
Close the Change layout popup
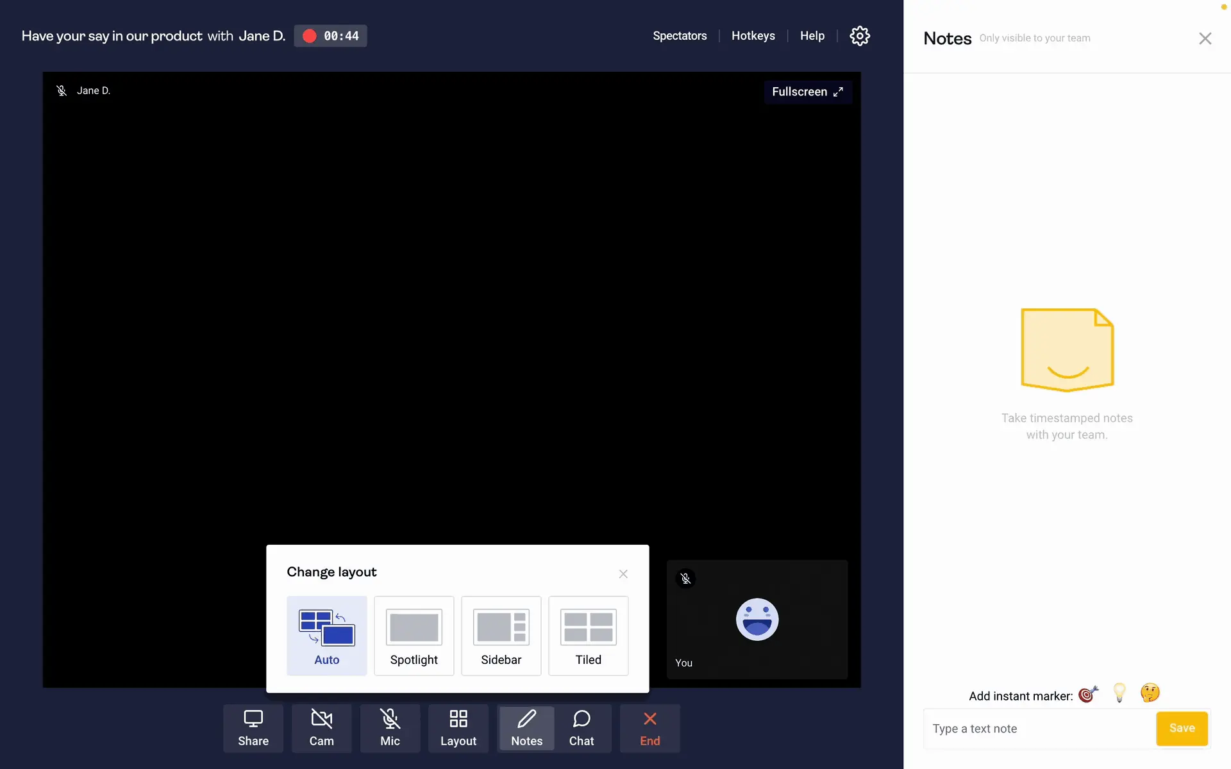(x=623, y=574)
